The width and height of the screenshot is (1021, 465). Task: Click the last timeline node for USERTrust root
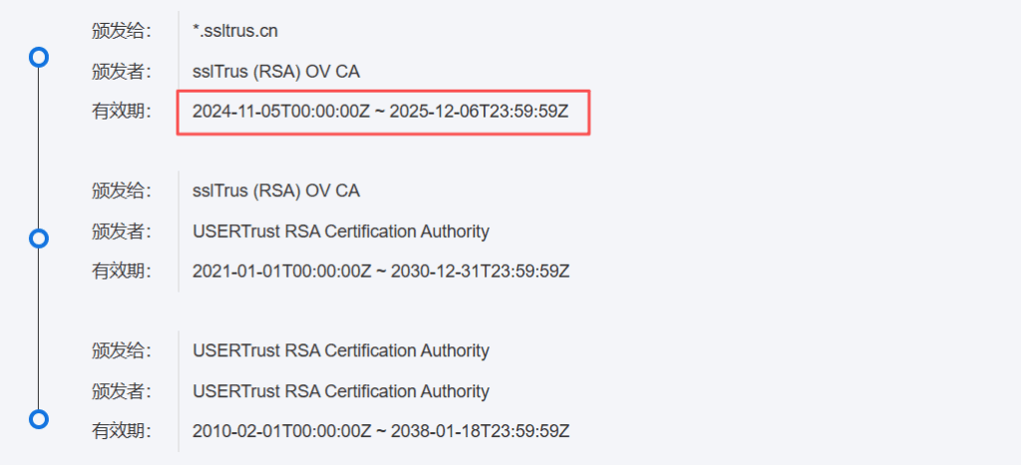coord(39,419)
